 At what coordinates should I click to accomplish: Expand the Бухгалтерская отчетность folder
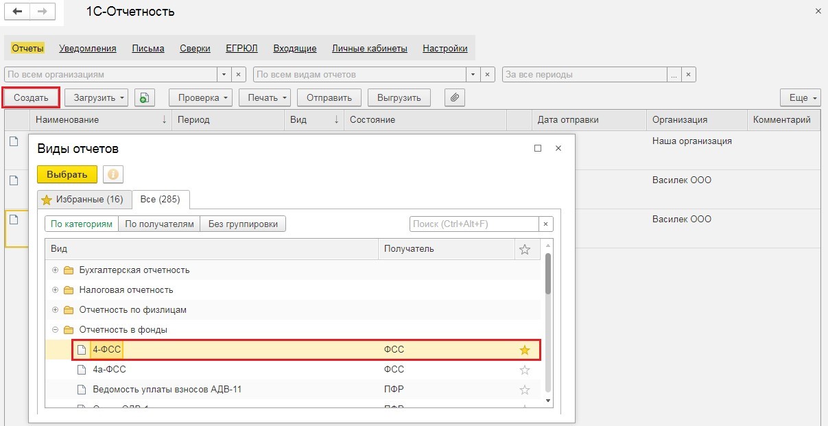click(x=56, y=270)
